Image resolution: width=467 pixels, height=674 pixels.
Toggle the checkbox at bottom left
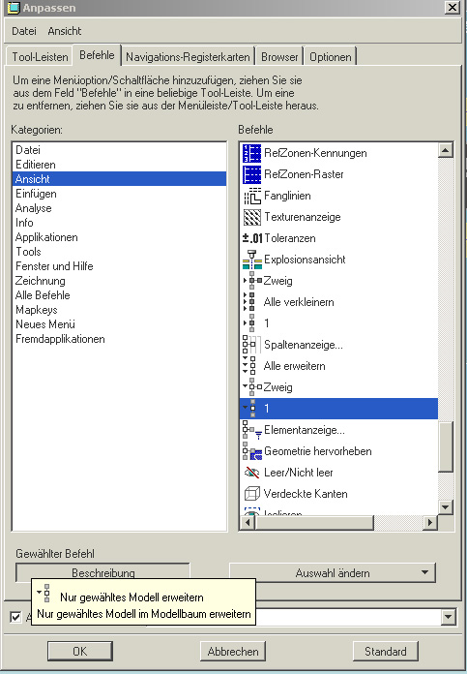tap(15, 617)
